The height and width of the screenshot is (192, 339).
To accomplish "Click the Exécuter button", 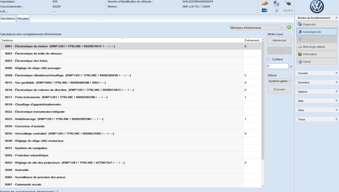I will (x=279, y=89).
